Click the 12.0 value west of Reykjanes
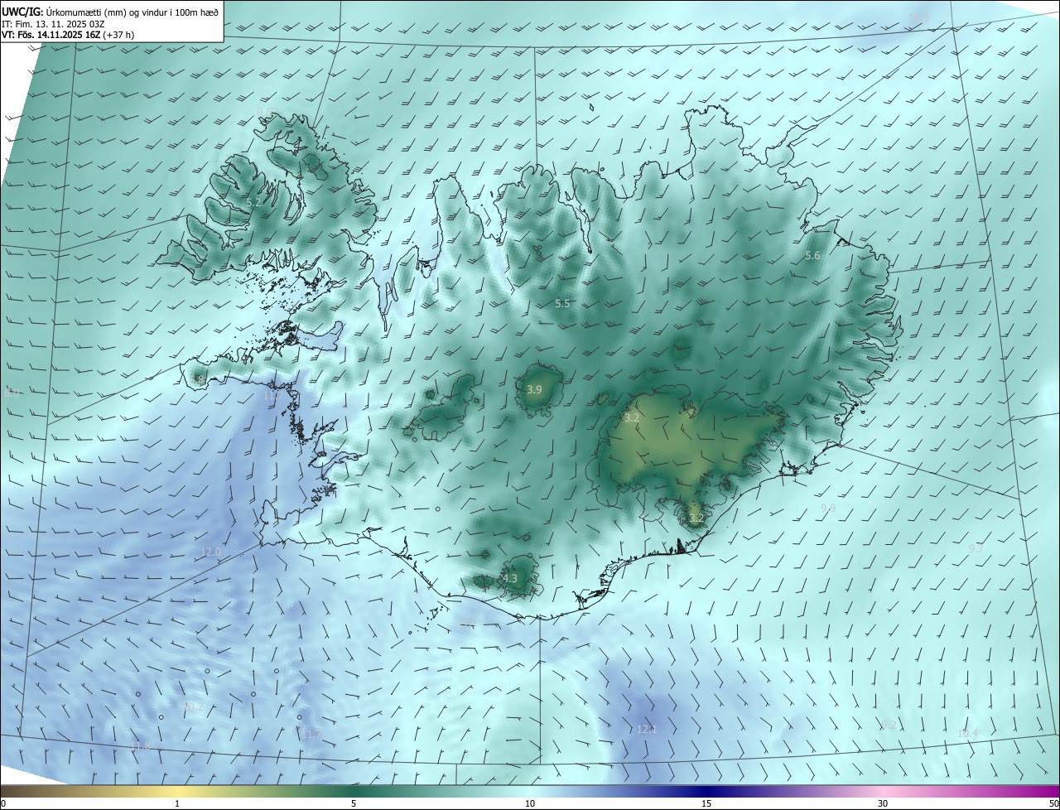The image size is (1060, 810). point(211,552)
